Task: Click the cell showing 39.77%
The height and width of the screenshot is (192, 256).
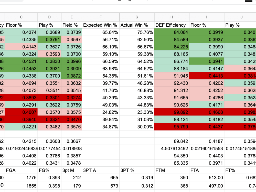Action: (101, 83)
